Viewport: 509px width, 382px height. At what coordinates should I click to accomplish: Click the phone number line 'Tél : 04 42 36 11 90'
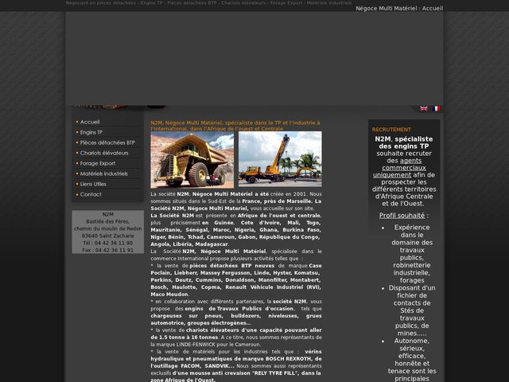point(108,243)
